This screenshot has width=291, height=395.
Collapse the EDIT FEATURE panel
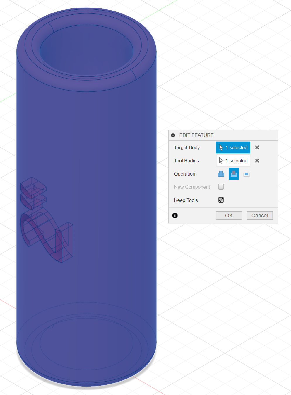173,135
